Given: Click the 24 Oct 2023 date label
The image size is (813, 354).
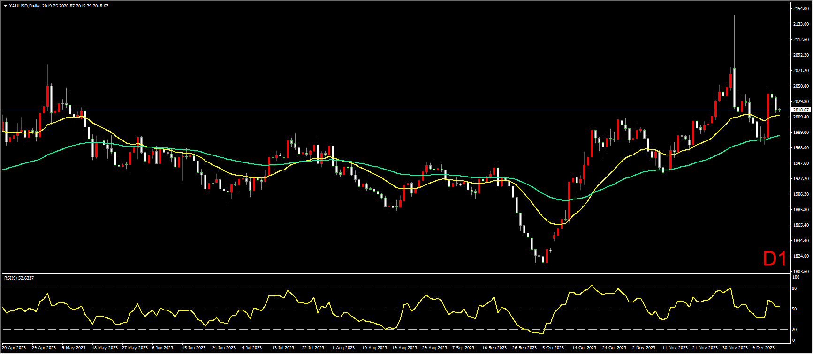Looking at the screenshot, I should click(614, 348).
